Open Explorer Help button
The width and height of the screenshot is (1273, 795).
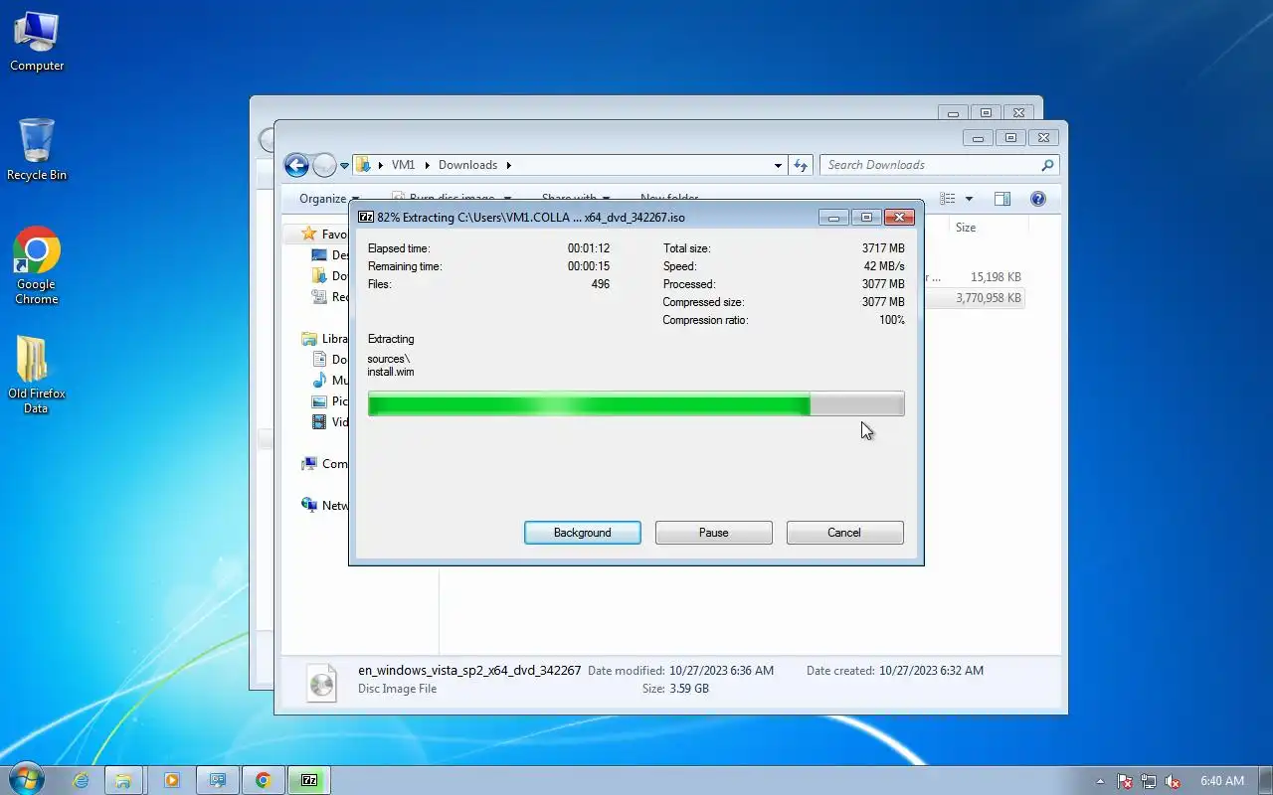1038,199
